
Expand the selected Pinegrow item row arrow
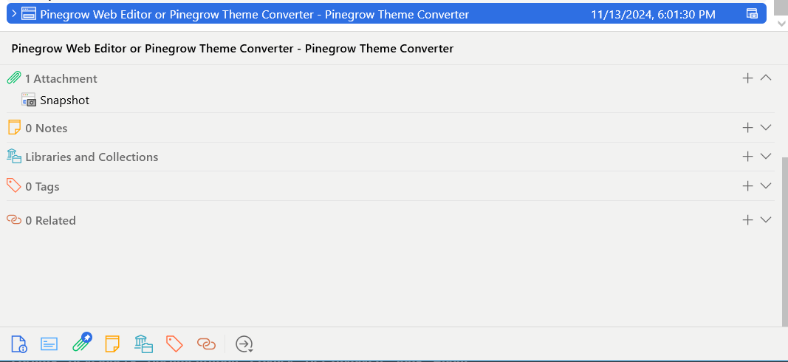(x=14, y=14)
